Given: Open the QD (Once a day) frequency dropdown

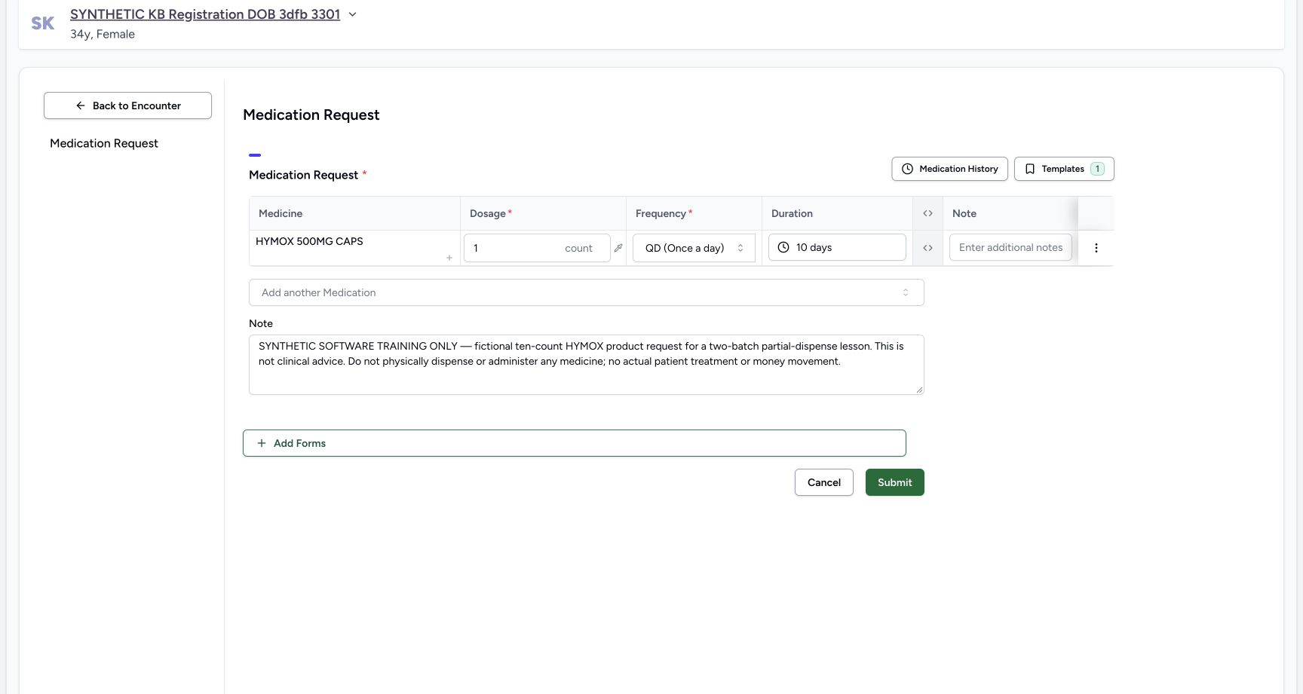Looking at the screenshot, I should coord(694,248).
